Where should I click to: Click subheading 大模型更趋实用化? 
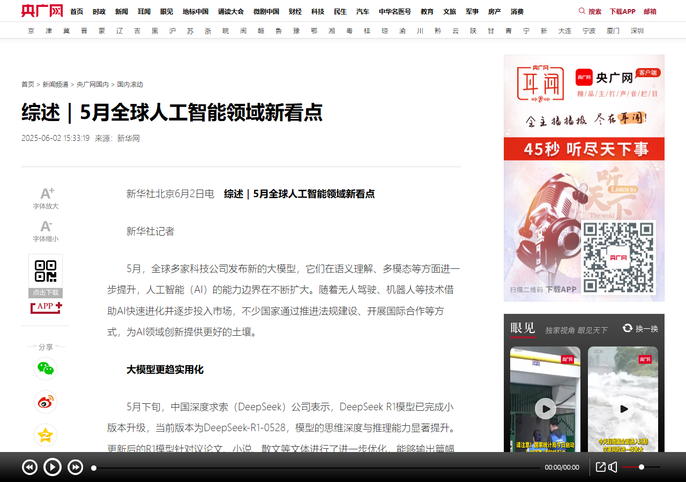point(165,370)
